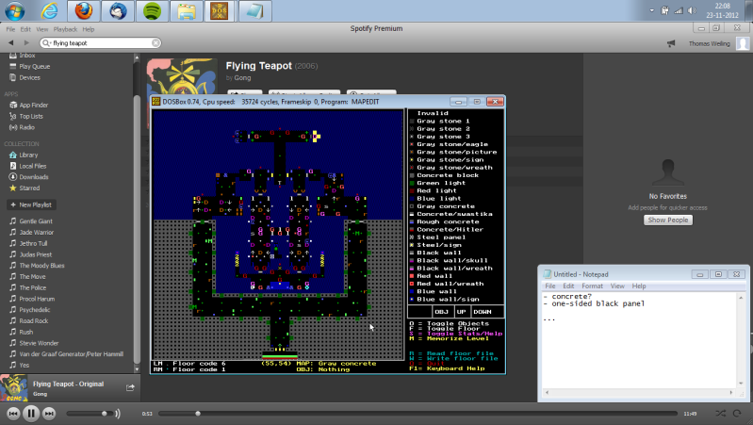Select the Blue wall/sign tile
The width and height of the screenshot is (753, 425).
pos(448,299)
